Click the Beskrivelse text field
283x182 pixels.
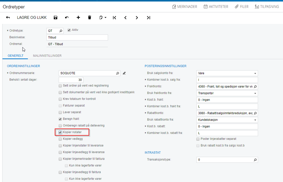(77, 38)
